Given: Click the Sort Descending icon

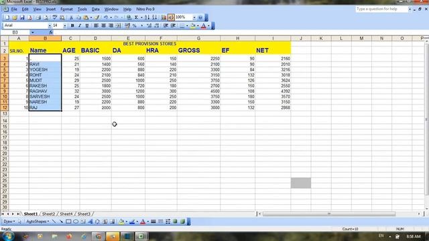Looking at the screenshot, I should point(155,17).
